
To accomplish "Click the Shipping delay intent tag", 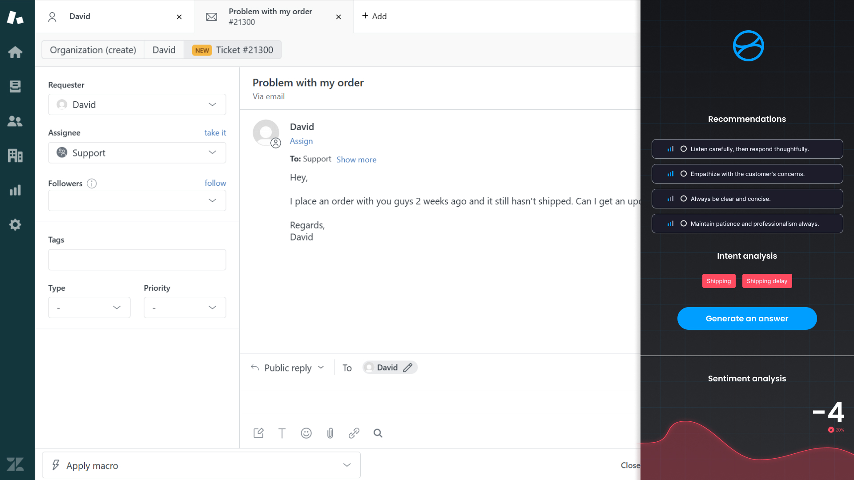I will (x=767, y=281).
